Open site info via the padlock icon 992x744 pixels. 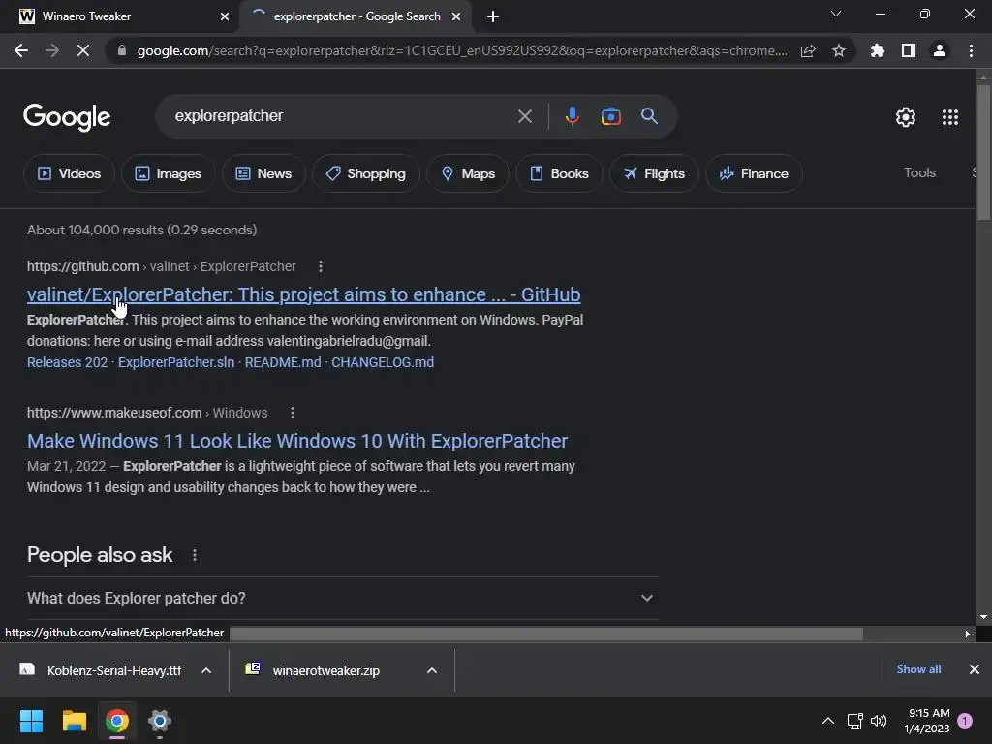coord(122,50)
